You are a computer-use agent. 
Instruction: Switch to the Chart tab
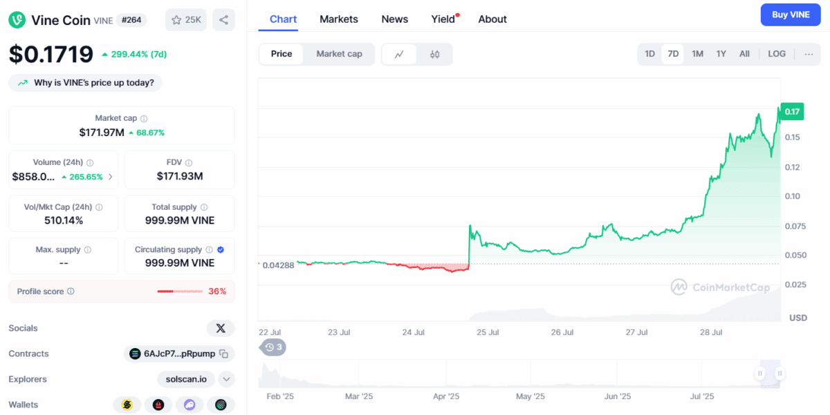click(x=283, y=19)
